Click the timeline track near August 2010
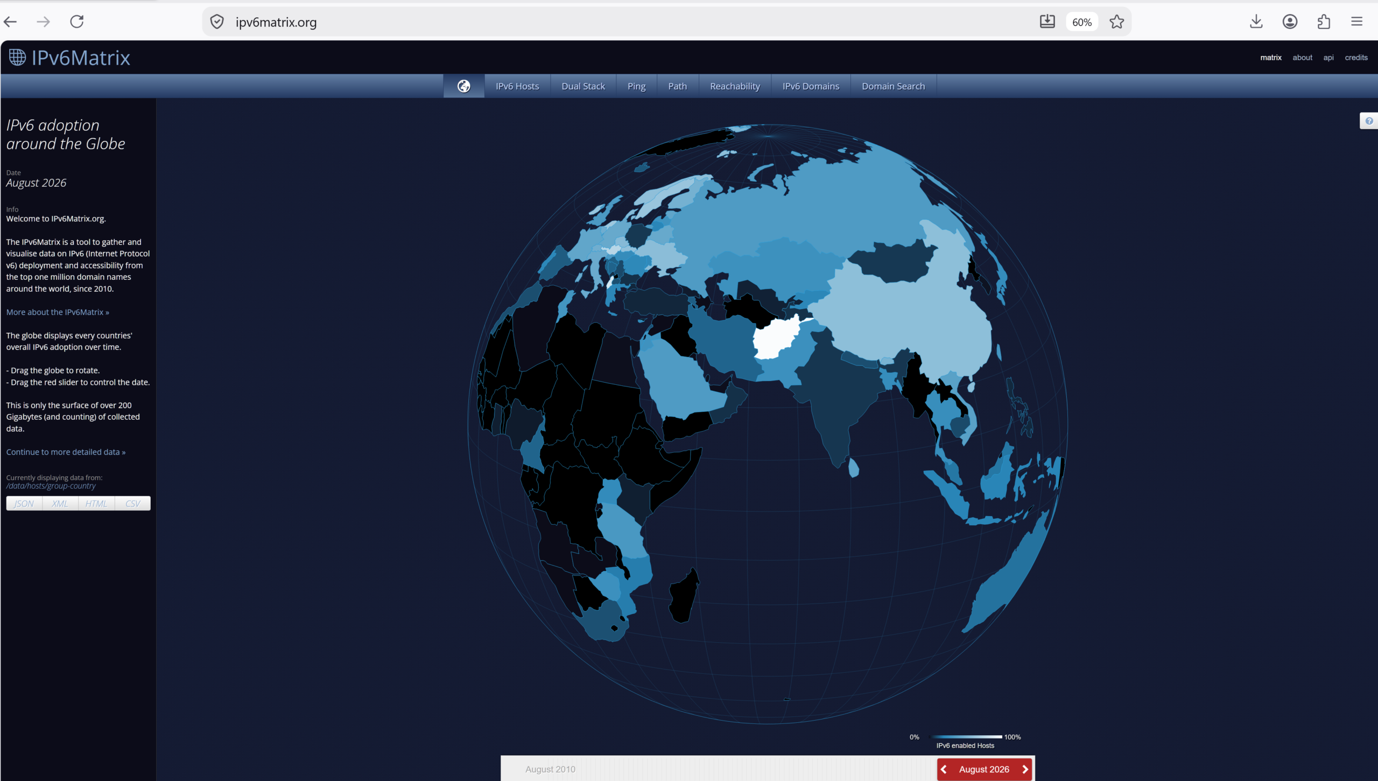Viewport: 1378px width, 781px height. pyautogui.click(x=550, y=769)
